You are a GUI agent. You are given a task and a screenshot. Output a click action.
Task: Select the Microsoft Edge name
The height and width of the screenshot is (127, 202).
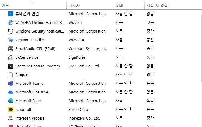click(28, 101)
